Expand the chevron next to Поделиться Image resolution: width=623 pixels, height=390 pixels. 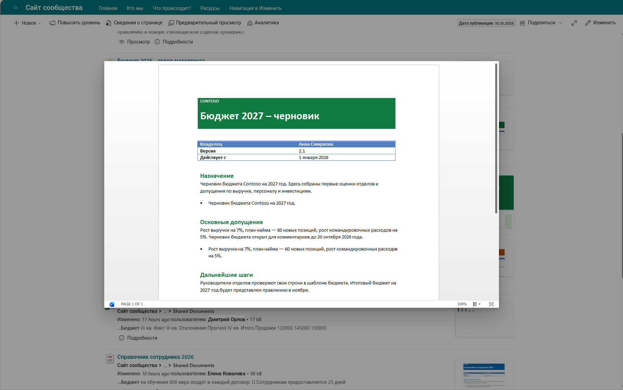561,23
